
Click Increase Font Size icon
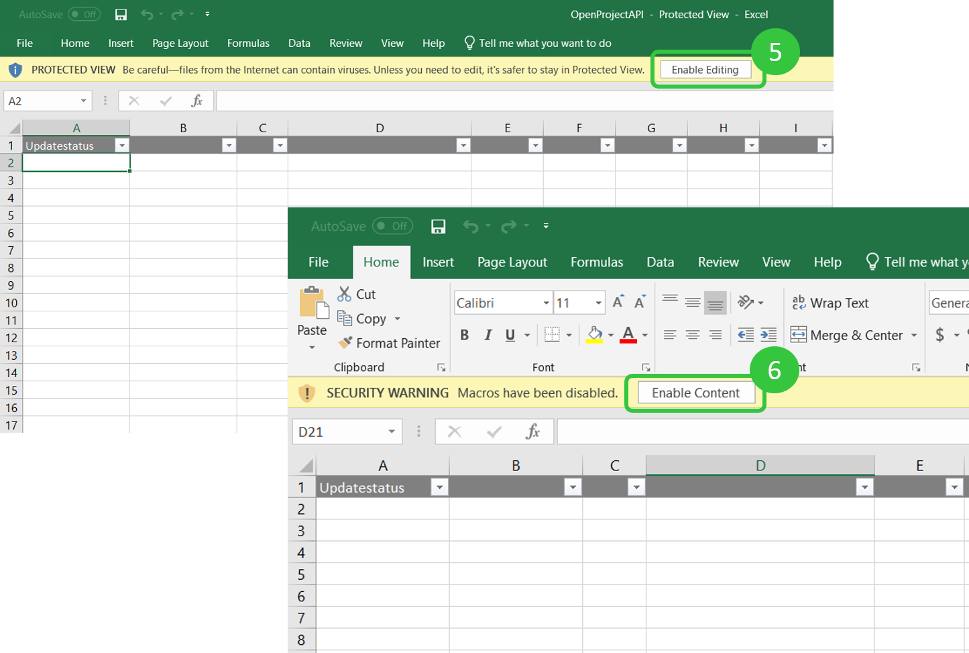pyautogui.click(x=618, y=302)
